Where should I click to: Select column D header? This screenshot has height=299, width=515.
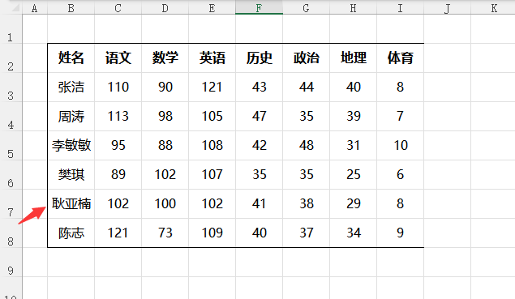tap(165, 8)
